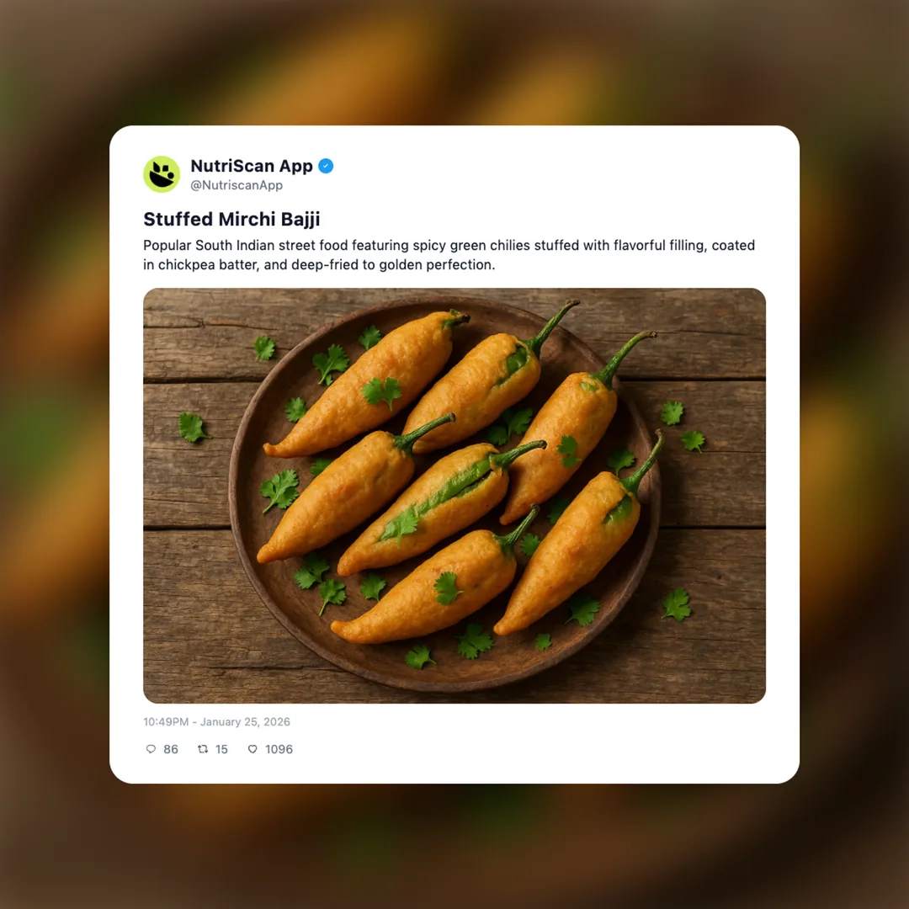Image resolution: width=909 pixels, height=909 pixels.
Task: Click the NutriScan App green leaf avatar
Action: pos(162,174)
